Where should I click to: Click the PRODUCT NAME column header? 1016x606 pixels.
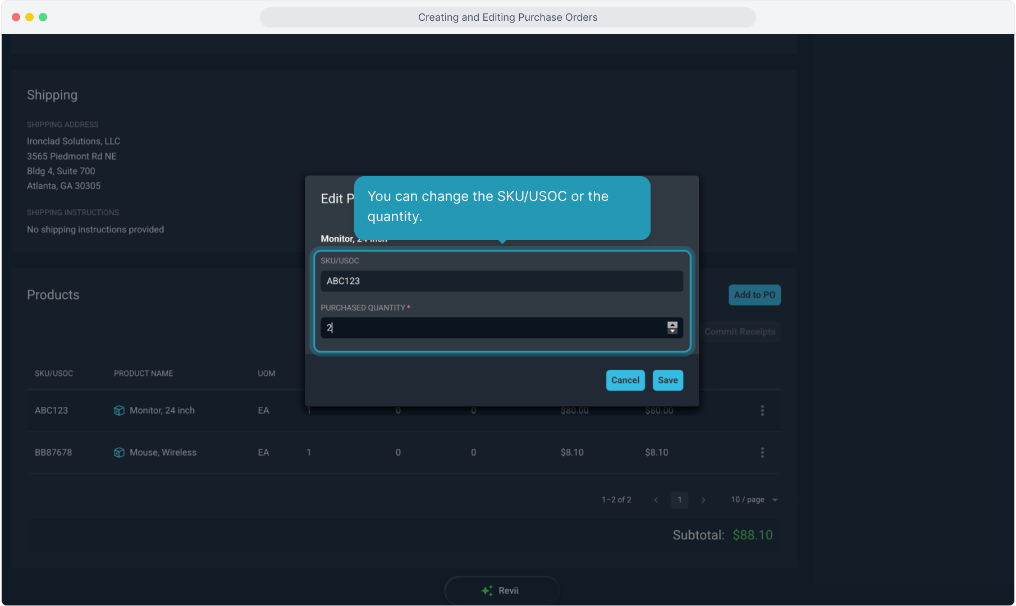point(143,374)
